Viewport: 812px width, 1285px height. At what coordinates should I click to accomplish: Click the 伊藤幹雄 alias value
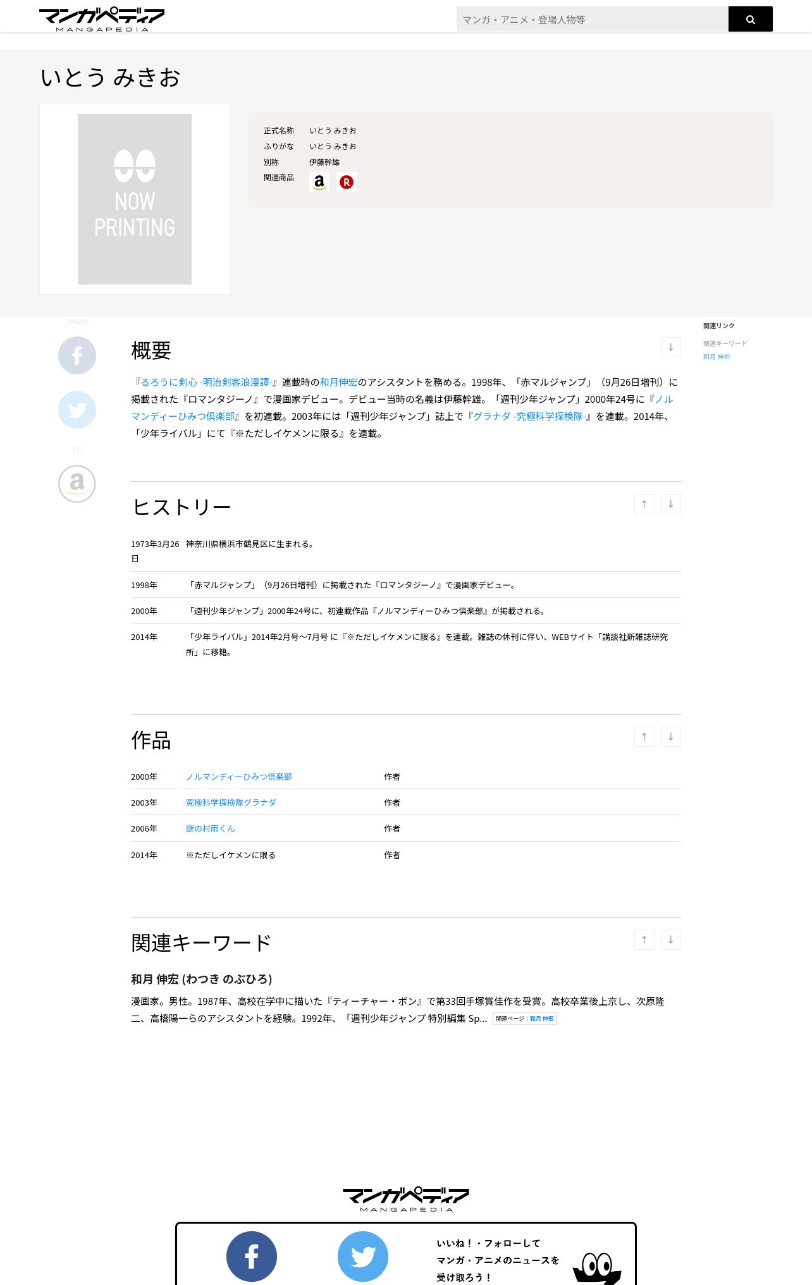324,162
